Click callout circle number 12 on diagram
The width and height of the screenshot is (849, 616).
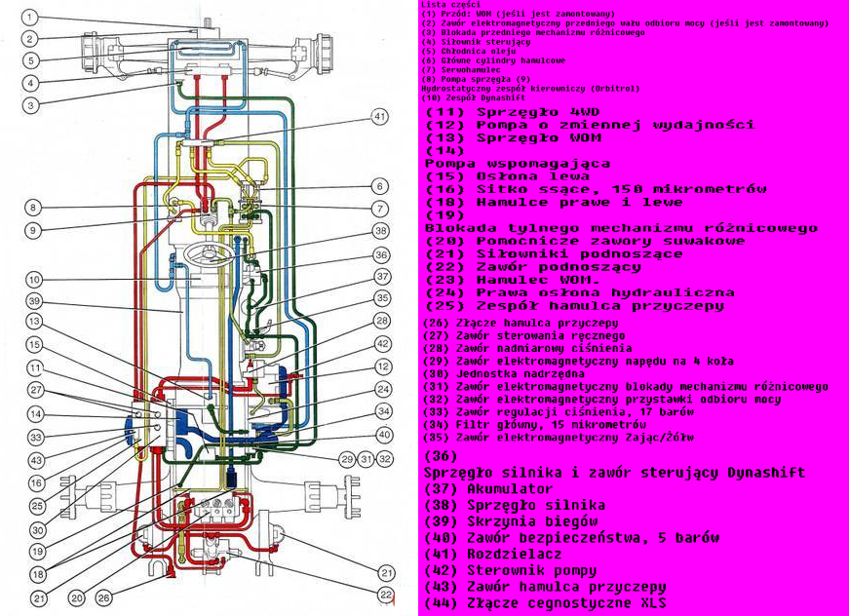pyautogui.click(x=383, y=366)
